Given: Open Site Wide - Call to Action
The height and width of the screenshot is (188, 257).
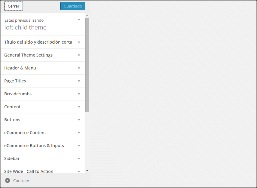Looking at the screenshot, I should 43,169.
